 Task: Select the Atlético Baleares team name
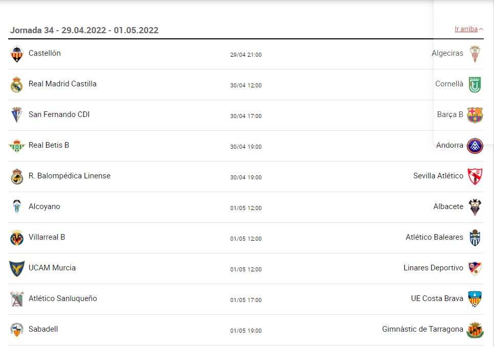(x=434, y=237)
